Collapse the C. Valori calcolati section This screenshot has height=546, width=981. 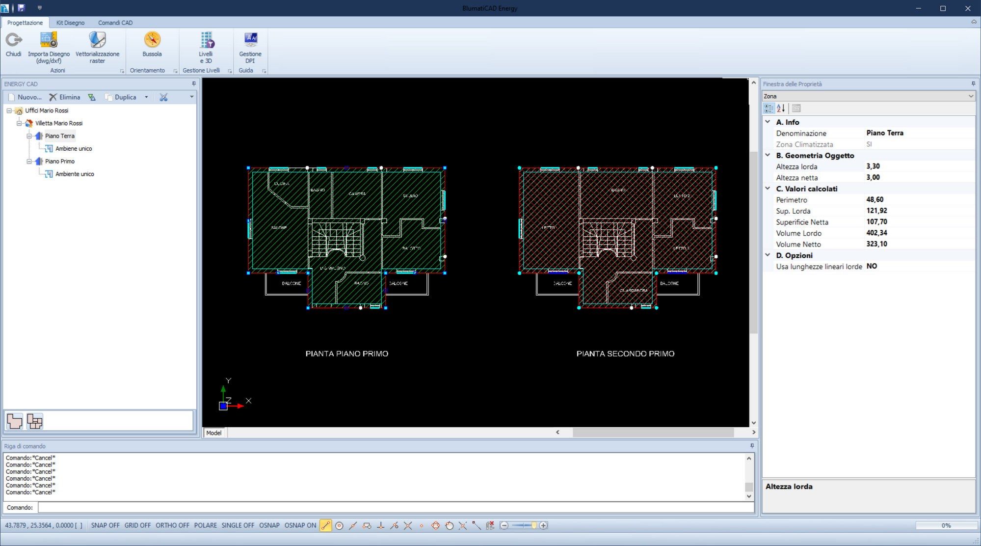tap(768, 189)
